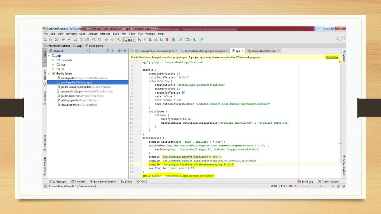The width and height of the screenshot is (381, 214).
Task: Click the Debug app bug icon
Action: click(x=150, y=39)
